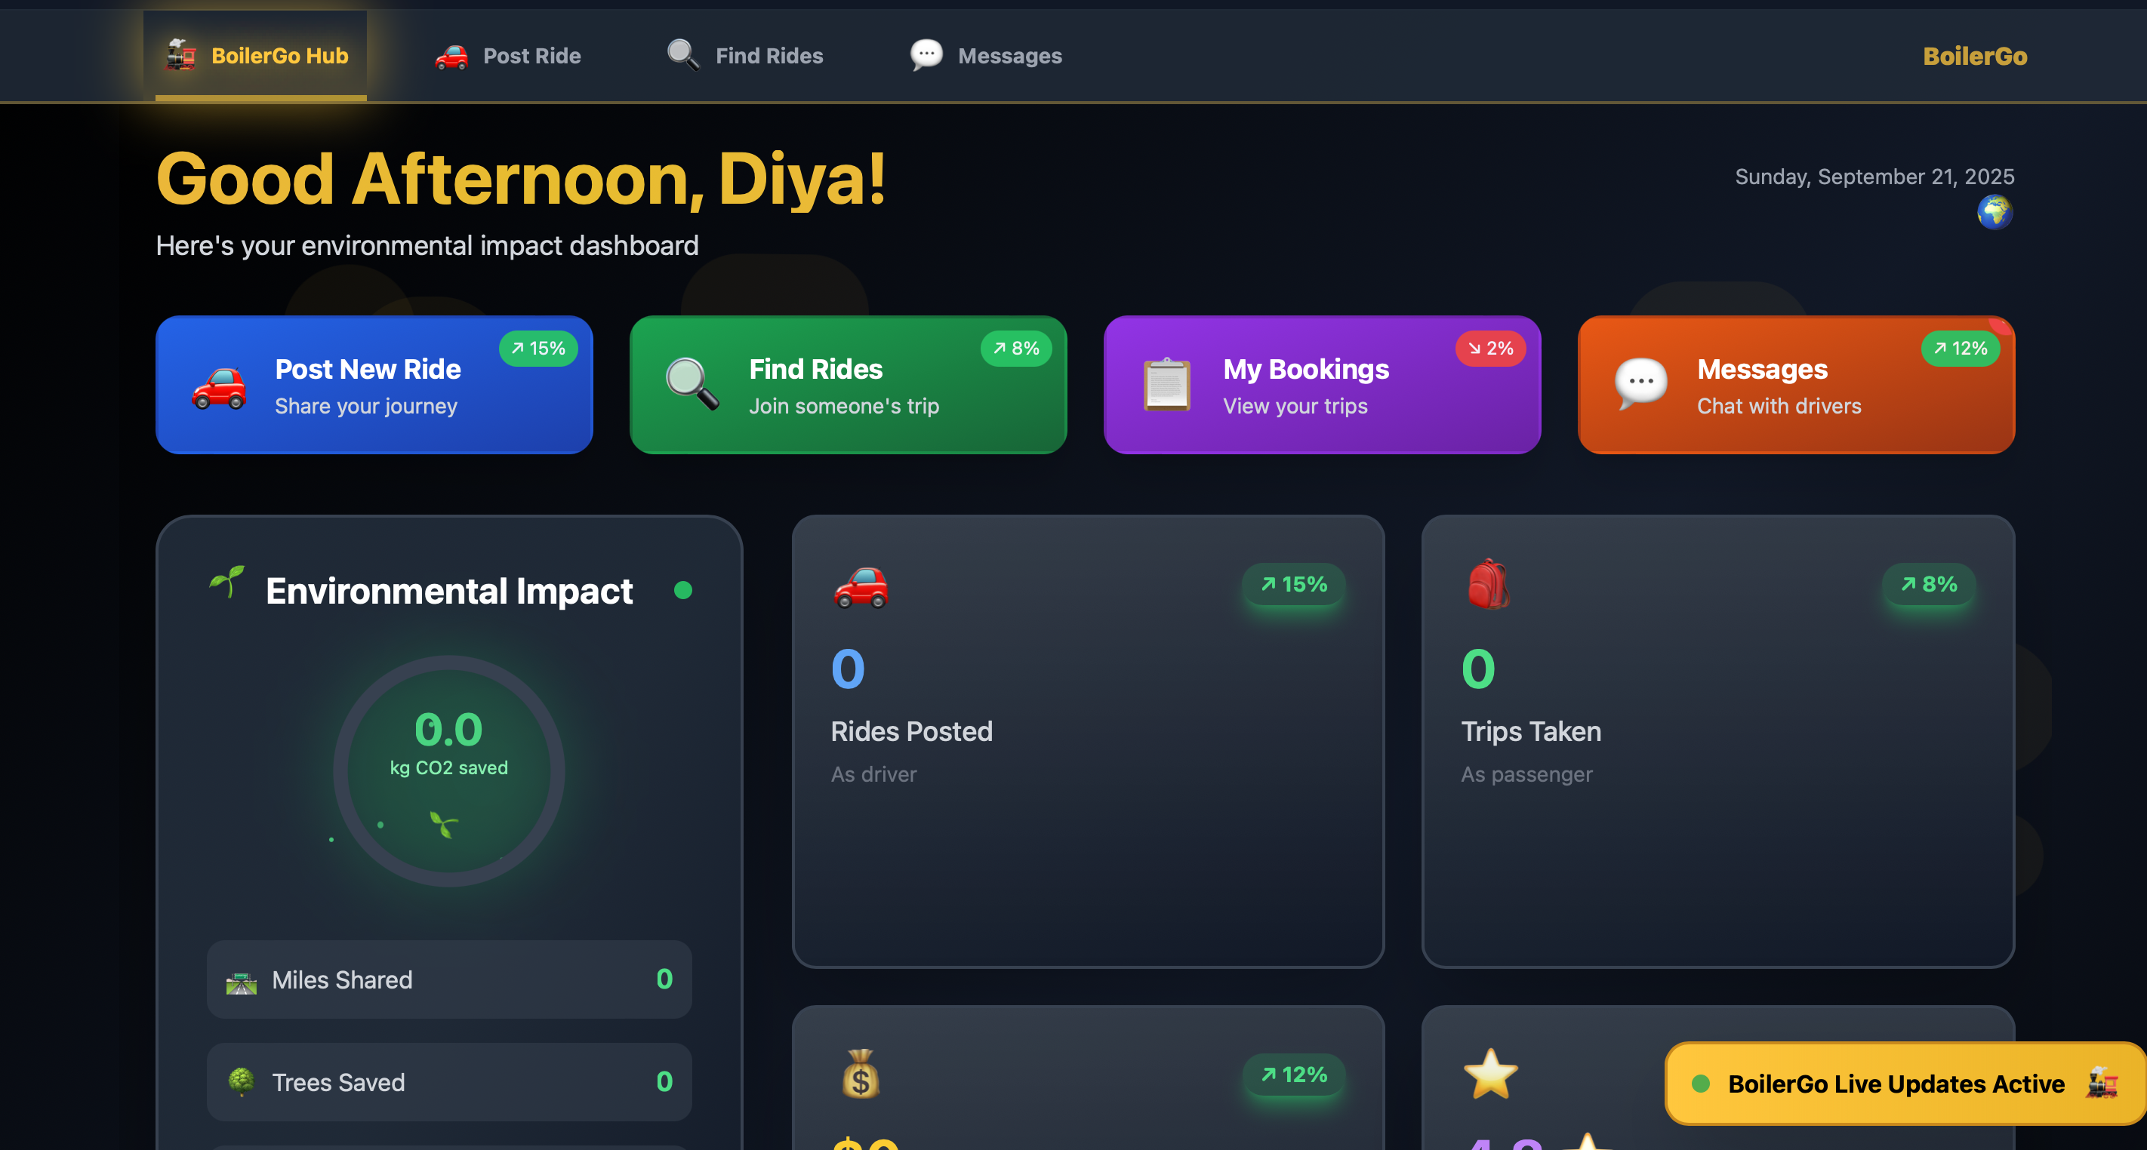Click the speech bubble icon beside Messages tab

point(926,55)
